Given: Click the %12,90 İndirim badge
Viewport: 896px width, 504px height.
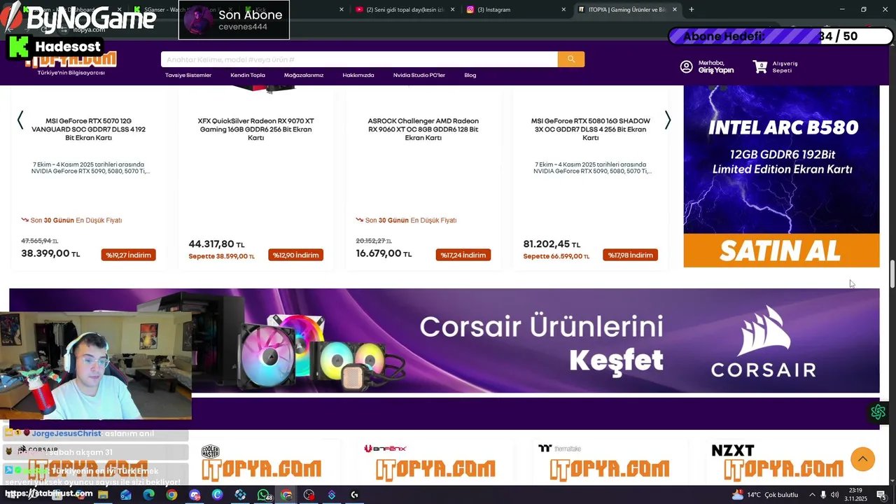Looking at the screenshot, I should pyautogui.click(x=296, y=255).
